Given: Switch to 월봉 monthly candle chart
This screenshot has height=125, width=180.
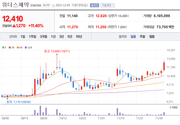Looking at the screenshot, I should pyautogui.click(x=152, y=36).
